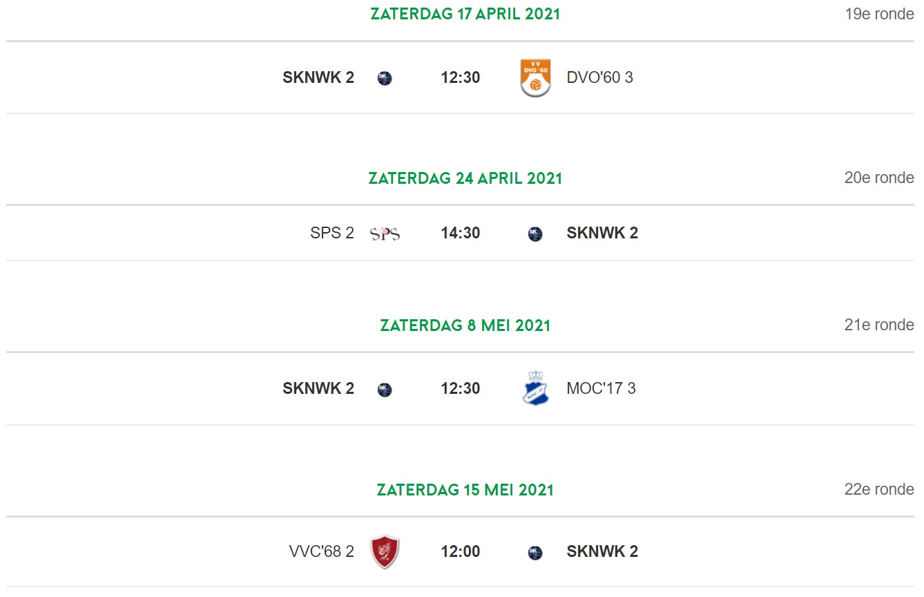Viewport: 924px width, 597px height.
Task: Click SKNWK logo in 24 April match
Action: click(x=535, y=234)
